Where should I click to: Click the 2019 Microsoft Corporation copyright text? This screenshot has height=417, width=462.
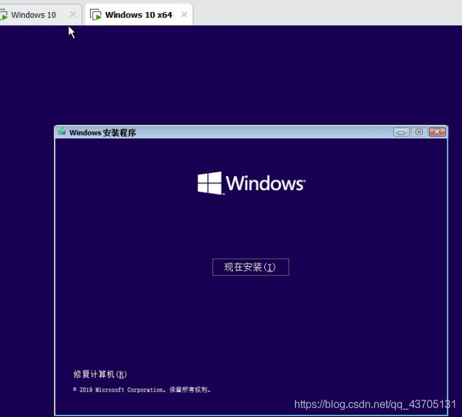tap(142, 390)
